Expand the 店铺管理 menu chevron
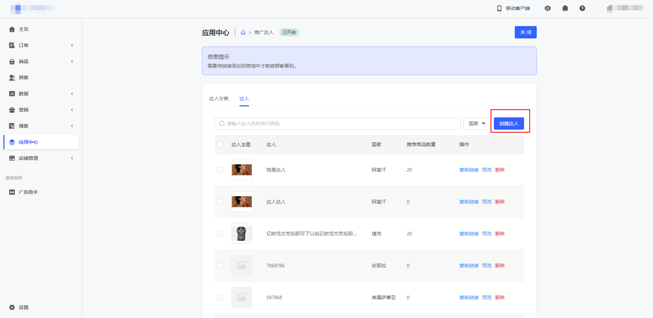The height and width of the screenshot is (318, 653). (x=72, y=158)
